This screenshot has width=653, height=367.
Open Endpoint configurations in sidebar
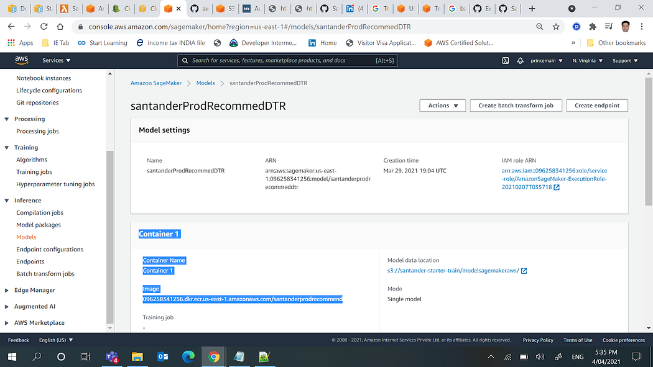(50, 250)
